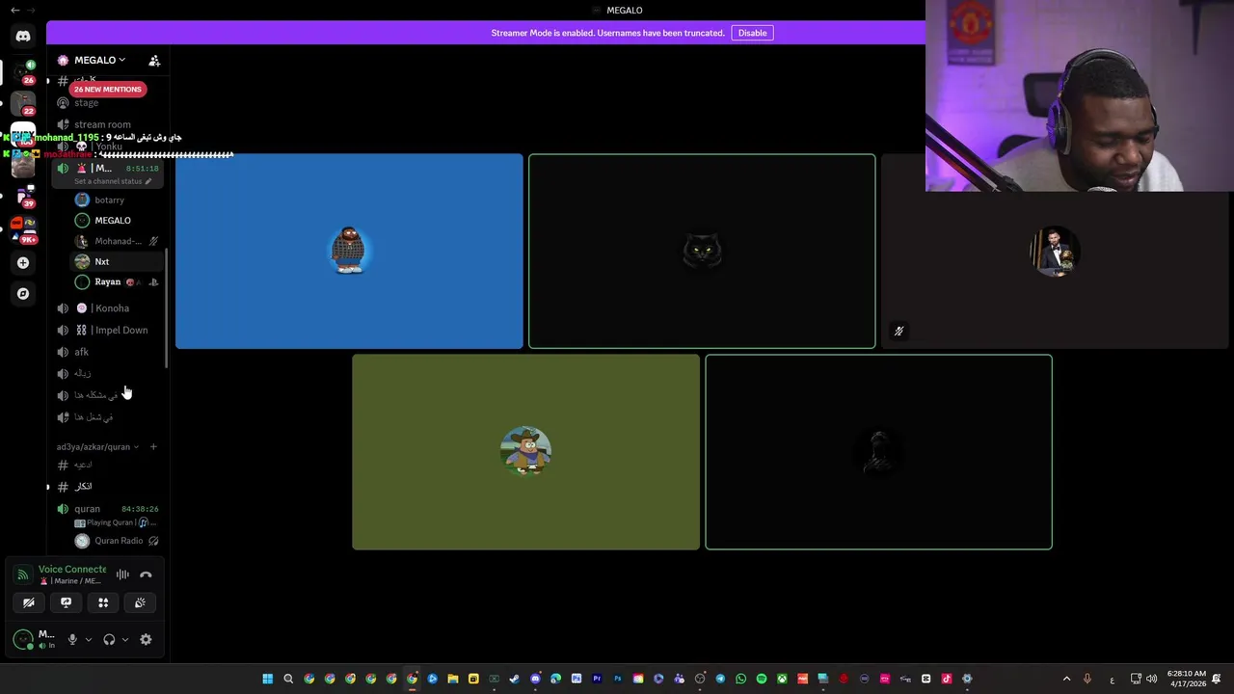Screen dimensions: 1234x694
Task: Select the dark silhouette avatar video tile
Action: pos(878,452)
